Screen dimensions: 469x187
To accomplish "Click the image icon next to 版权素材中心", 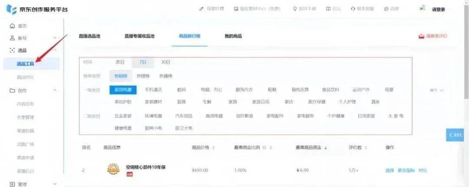I will coord(236,9).
